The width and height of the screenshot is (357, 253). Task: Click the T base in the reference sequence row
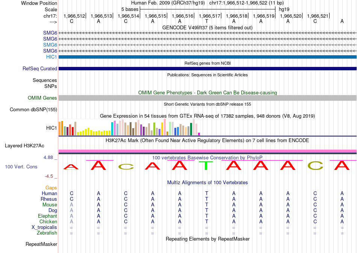pyautogui.click(x=207, y=21)
